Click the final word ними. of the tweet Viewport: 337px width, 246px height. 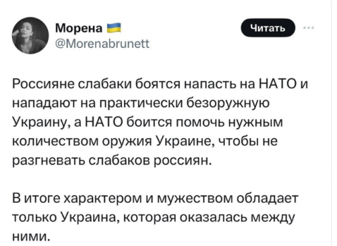click(30, 237)
